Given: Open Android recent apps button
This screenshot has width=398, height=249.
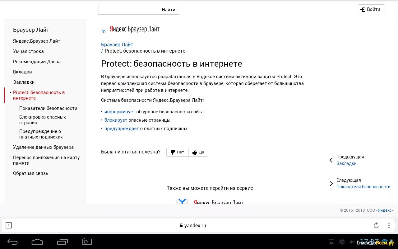Looking at the screenshot, I should pyautogui.click(x=62, y=242).
